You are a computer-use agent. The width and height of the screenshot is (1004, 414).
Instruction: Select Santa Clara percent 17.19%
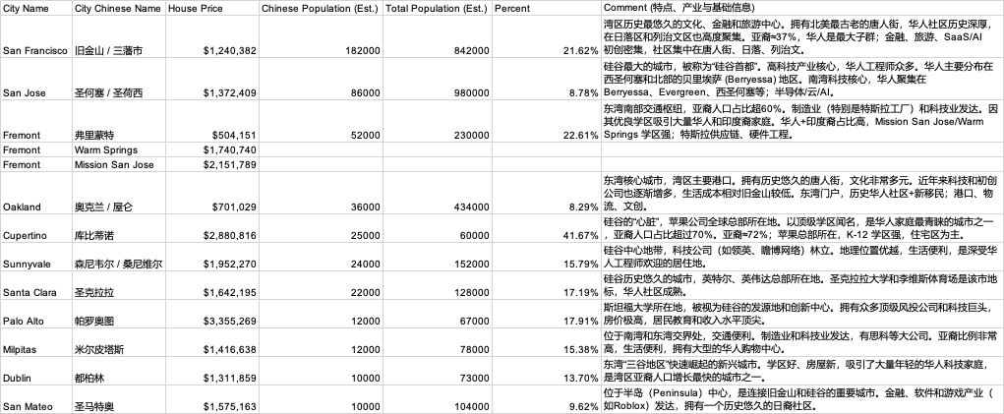click(x=575, y=293)
